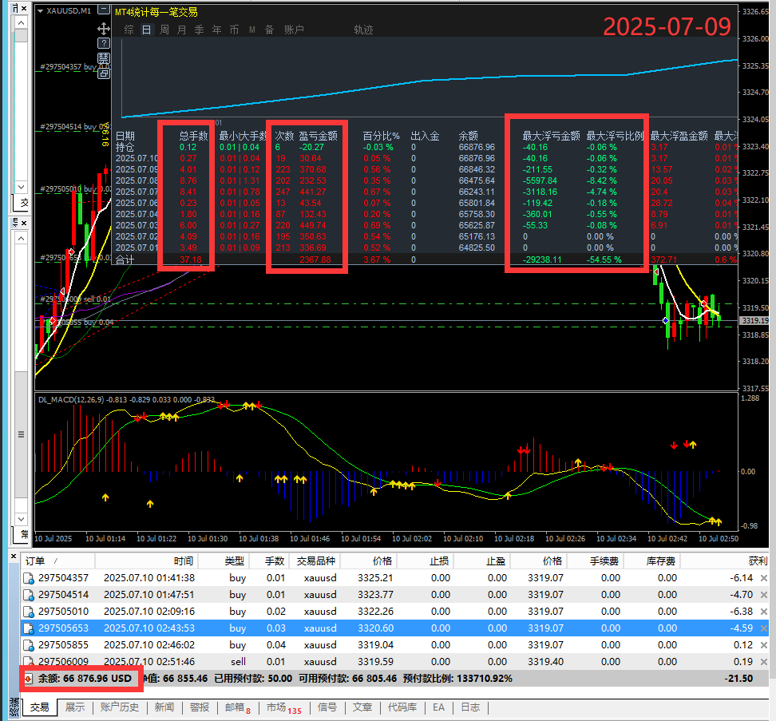Select the 2025.07.09 row in stats table
Viewport: 776px width, 721px height.
click(x=426, y=170)
